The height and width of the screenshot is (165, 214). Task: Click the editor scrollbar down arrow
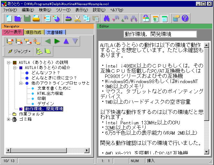(207, 152)
